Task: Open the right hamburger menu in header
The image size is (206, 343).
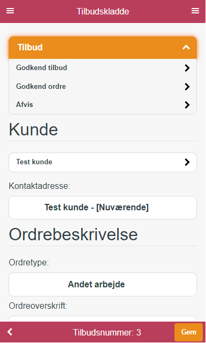Action: (195, 11)
